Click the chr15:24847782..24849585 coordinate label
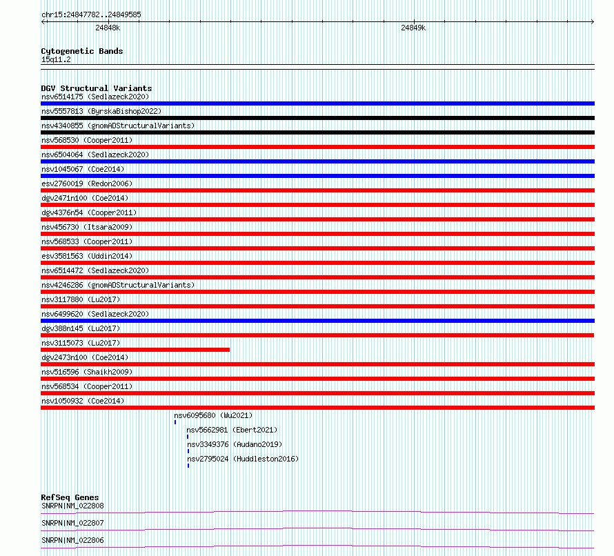 pyautogui.click(x=91, y=14)
